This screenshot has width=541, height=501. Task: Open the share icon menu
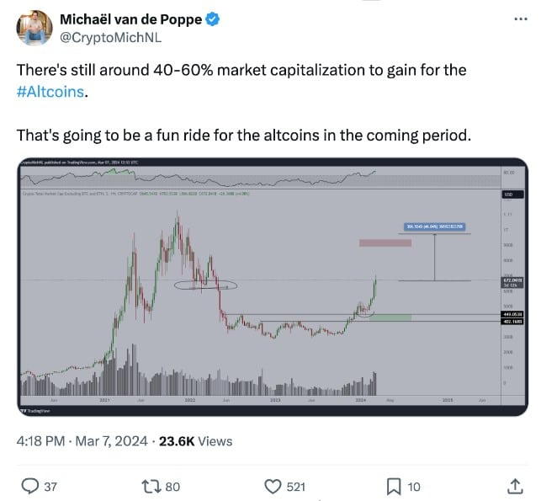(x=515, y=485)
